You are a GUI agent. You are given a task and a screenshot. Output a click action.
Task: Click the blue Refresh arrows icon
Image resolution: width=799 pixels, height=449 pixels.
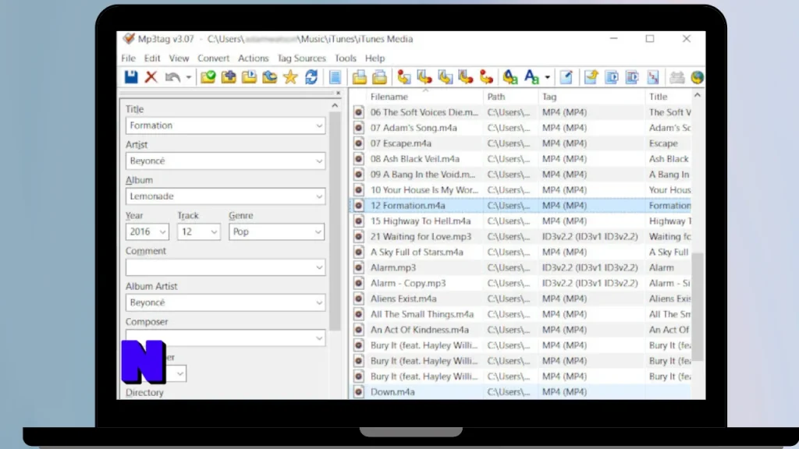[311, 77]
